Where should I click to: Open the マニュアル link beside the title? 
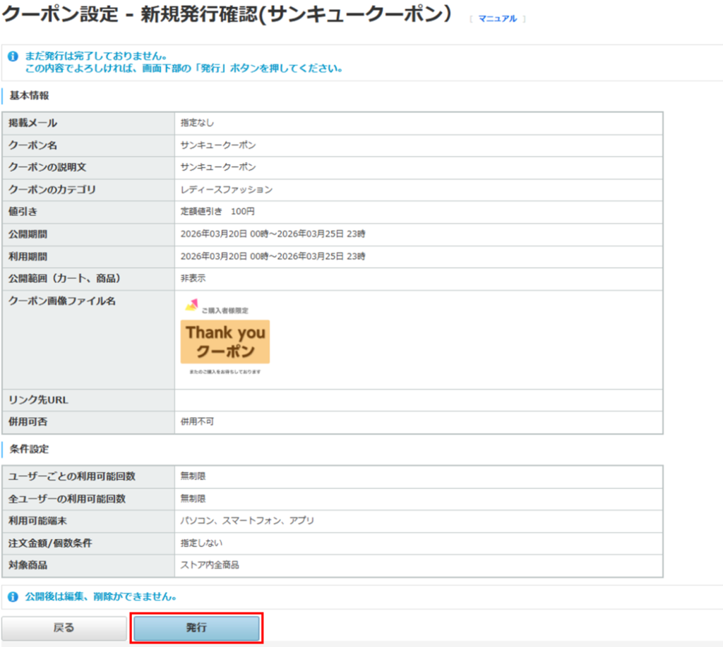pyautogui.click(x=497, y=19)
